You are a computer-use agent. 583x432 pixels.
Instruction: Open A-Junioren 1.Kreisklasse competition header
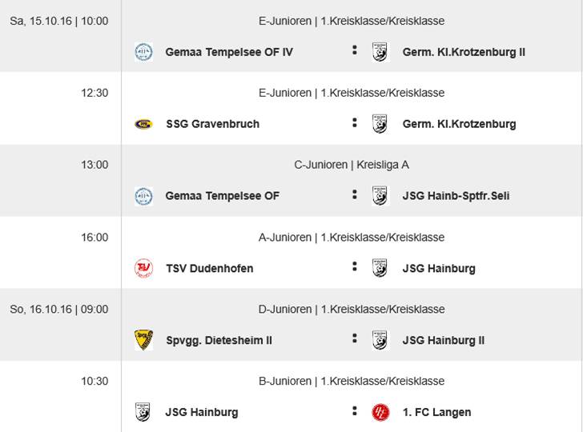coord(352,237)
